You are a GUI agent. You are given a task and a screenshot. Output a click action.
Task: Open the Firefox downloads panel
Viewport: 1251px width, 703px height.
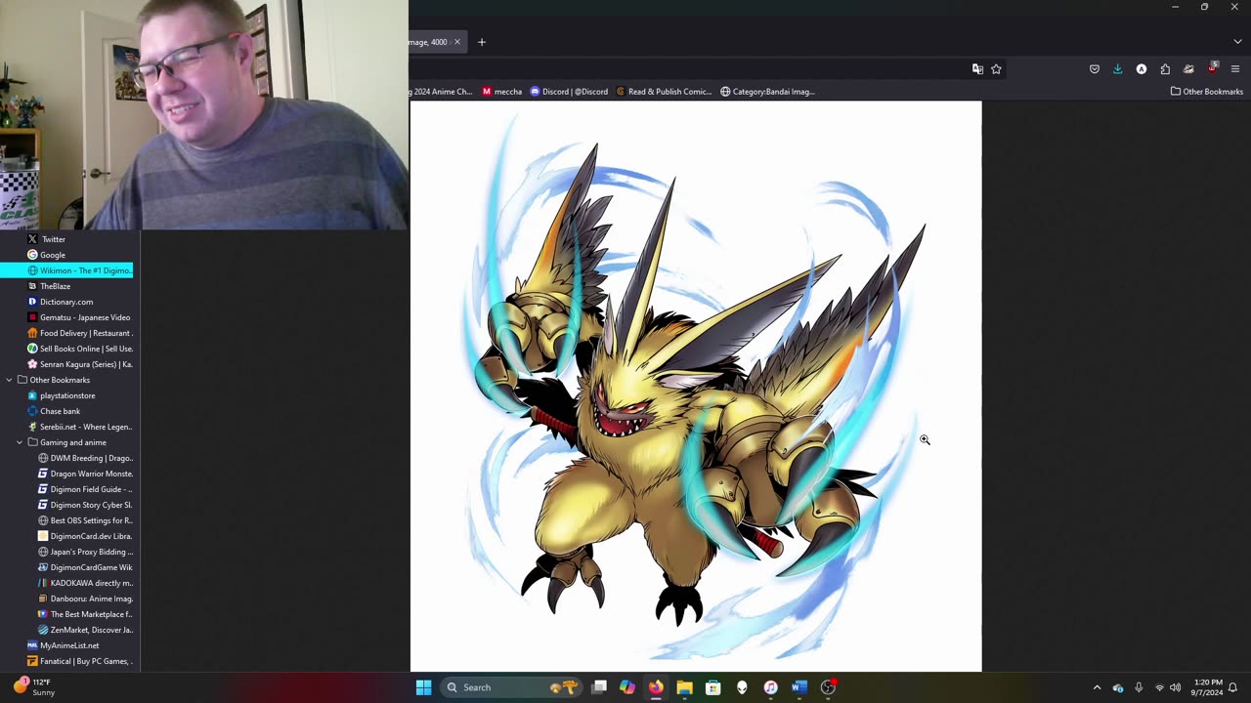click(x=1118, y=69)
